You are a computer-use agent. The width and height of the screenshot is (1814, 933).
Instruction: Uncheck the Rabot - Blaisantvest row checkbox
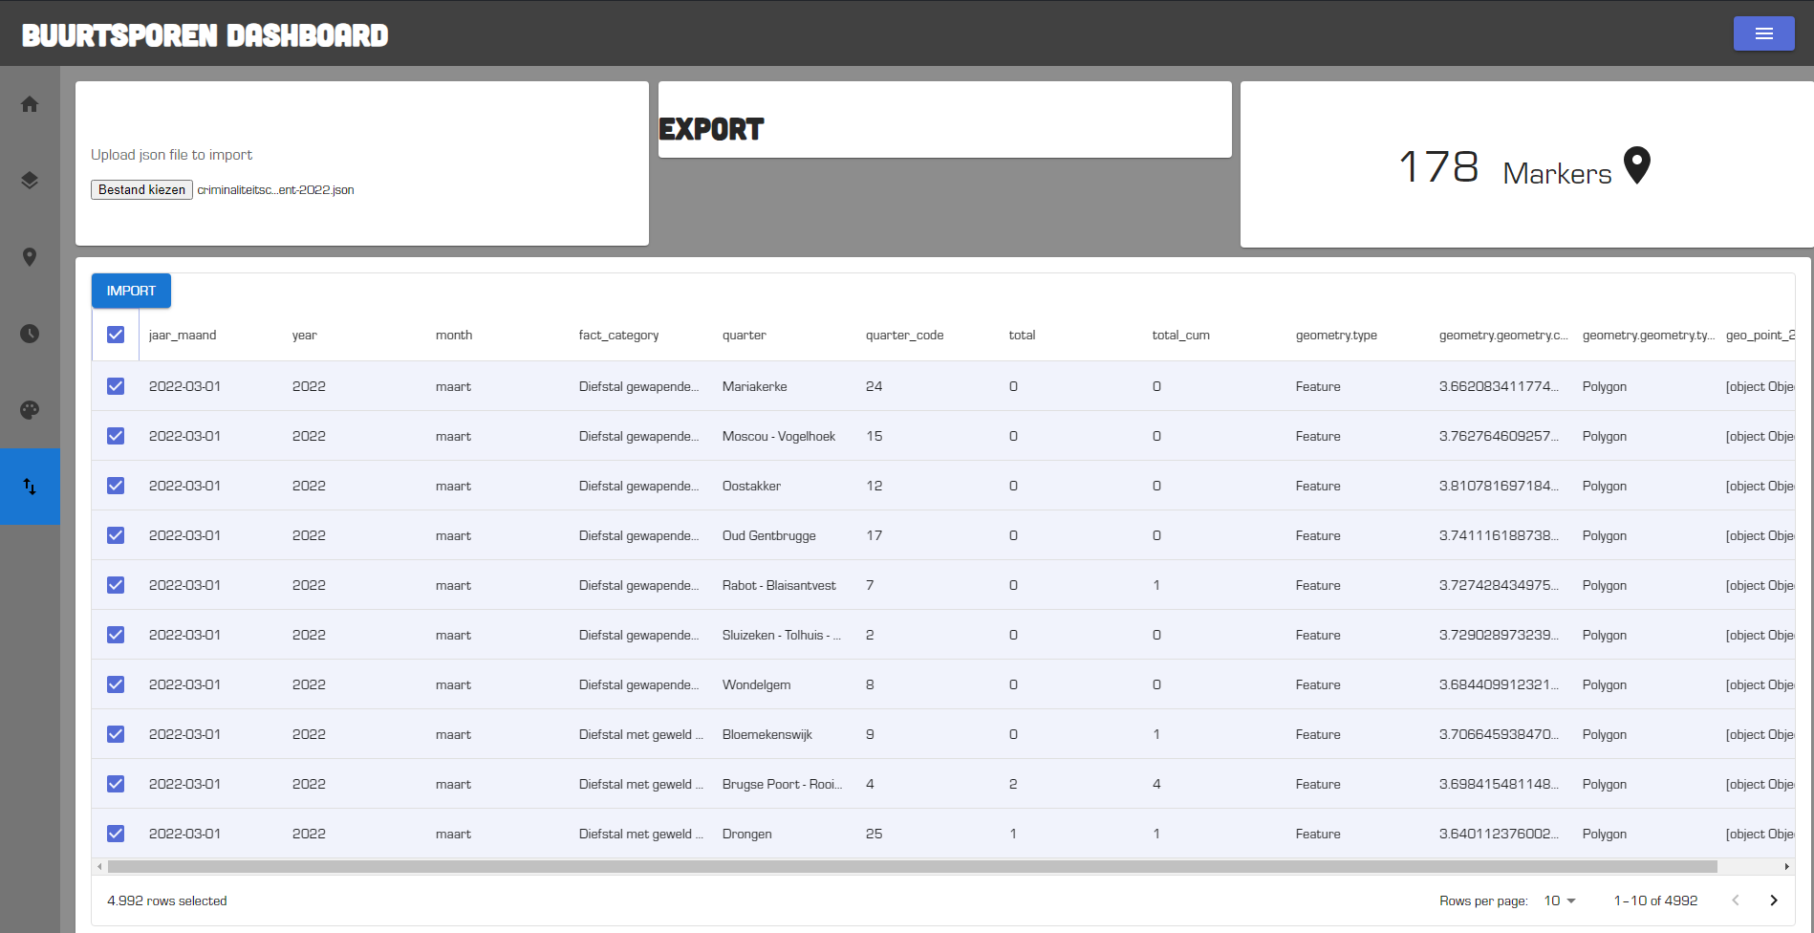116,585
